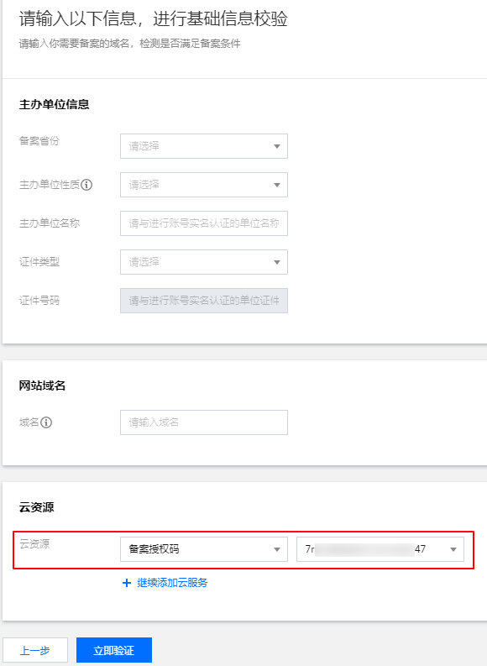Click info icon beside 域名 label
This screenshot has width=487, height=666.
[46, 422]
